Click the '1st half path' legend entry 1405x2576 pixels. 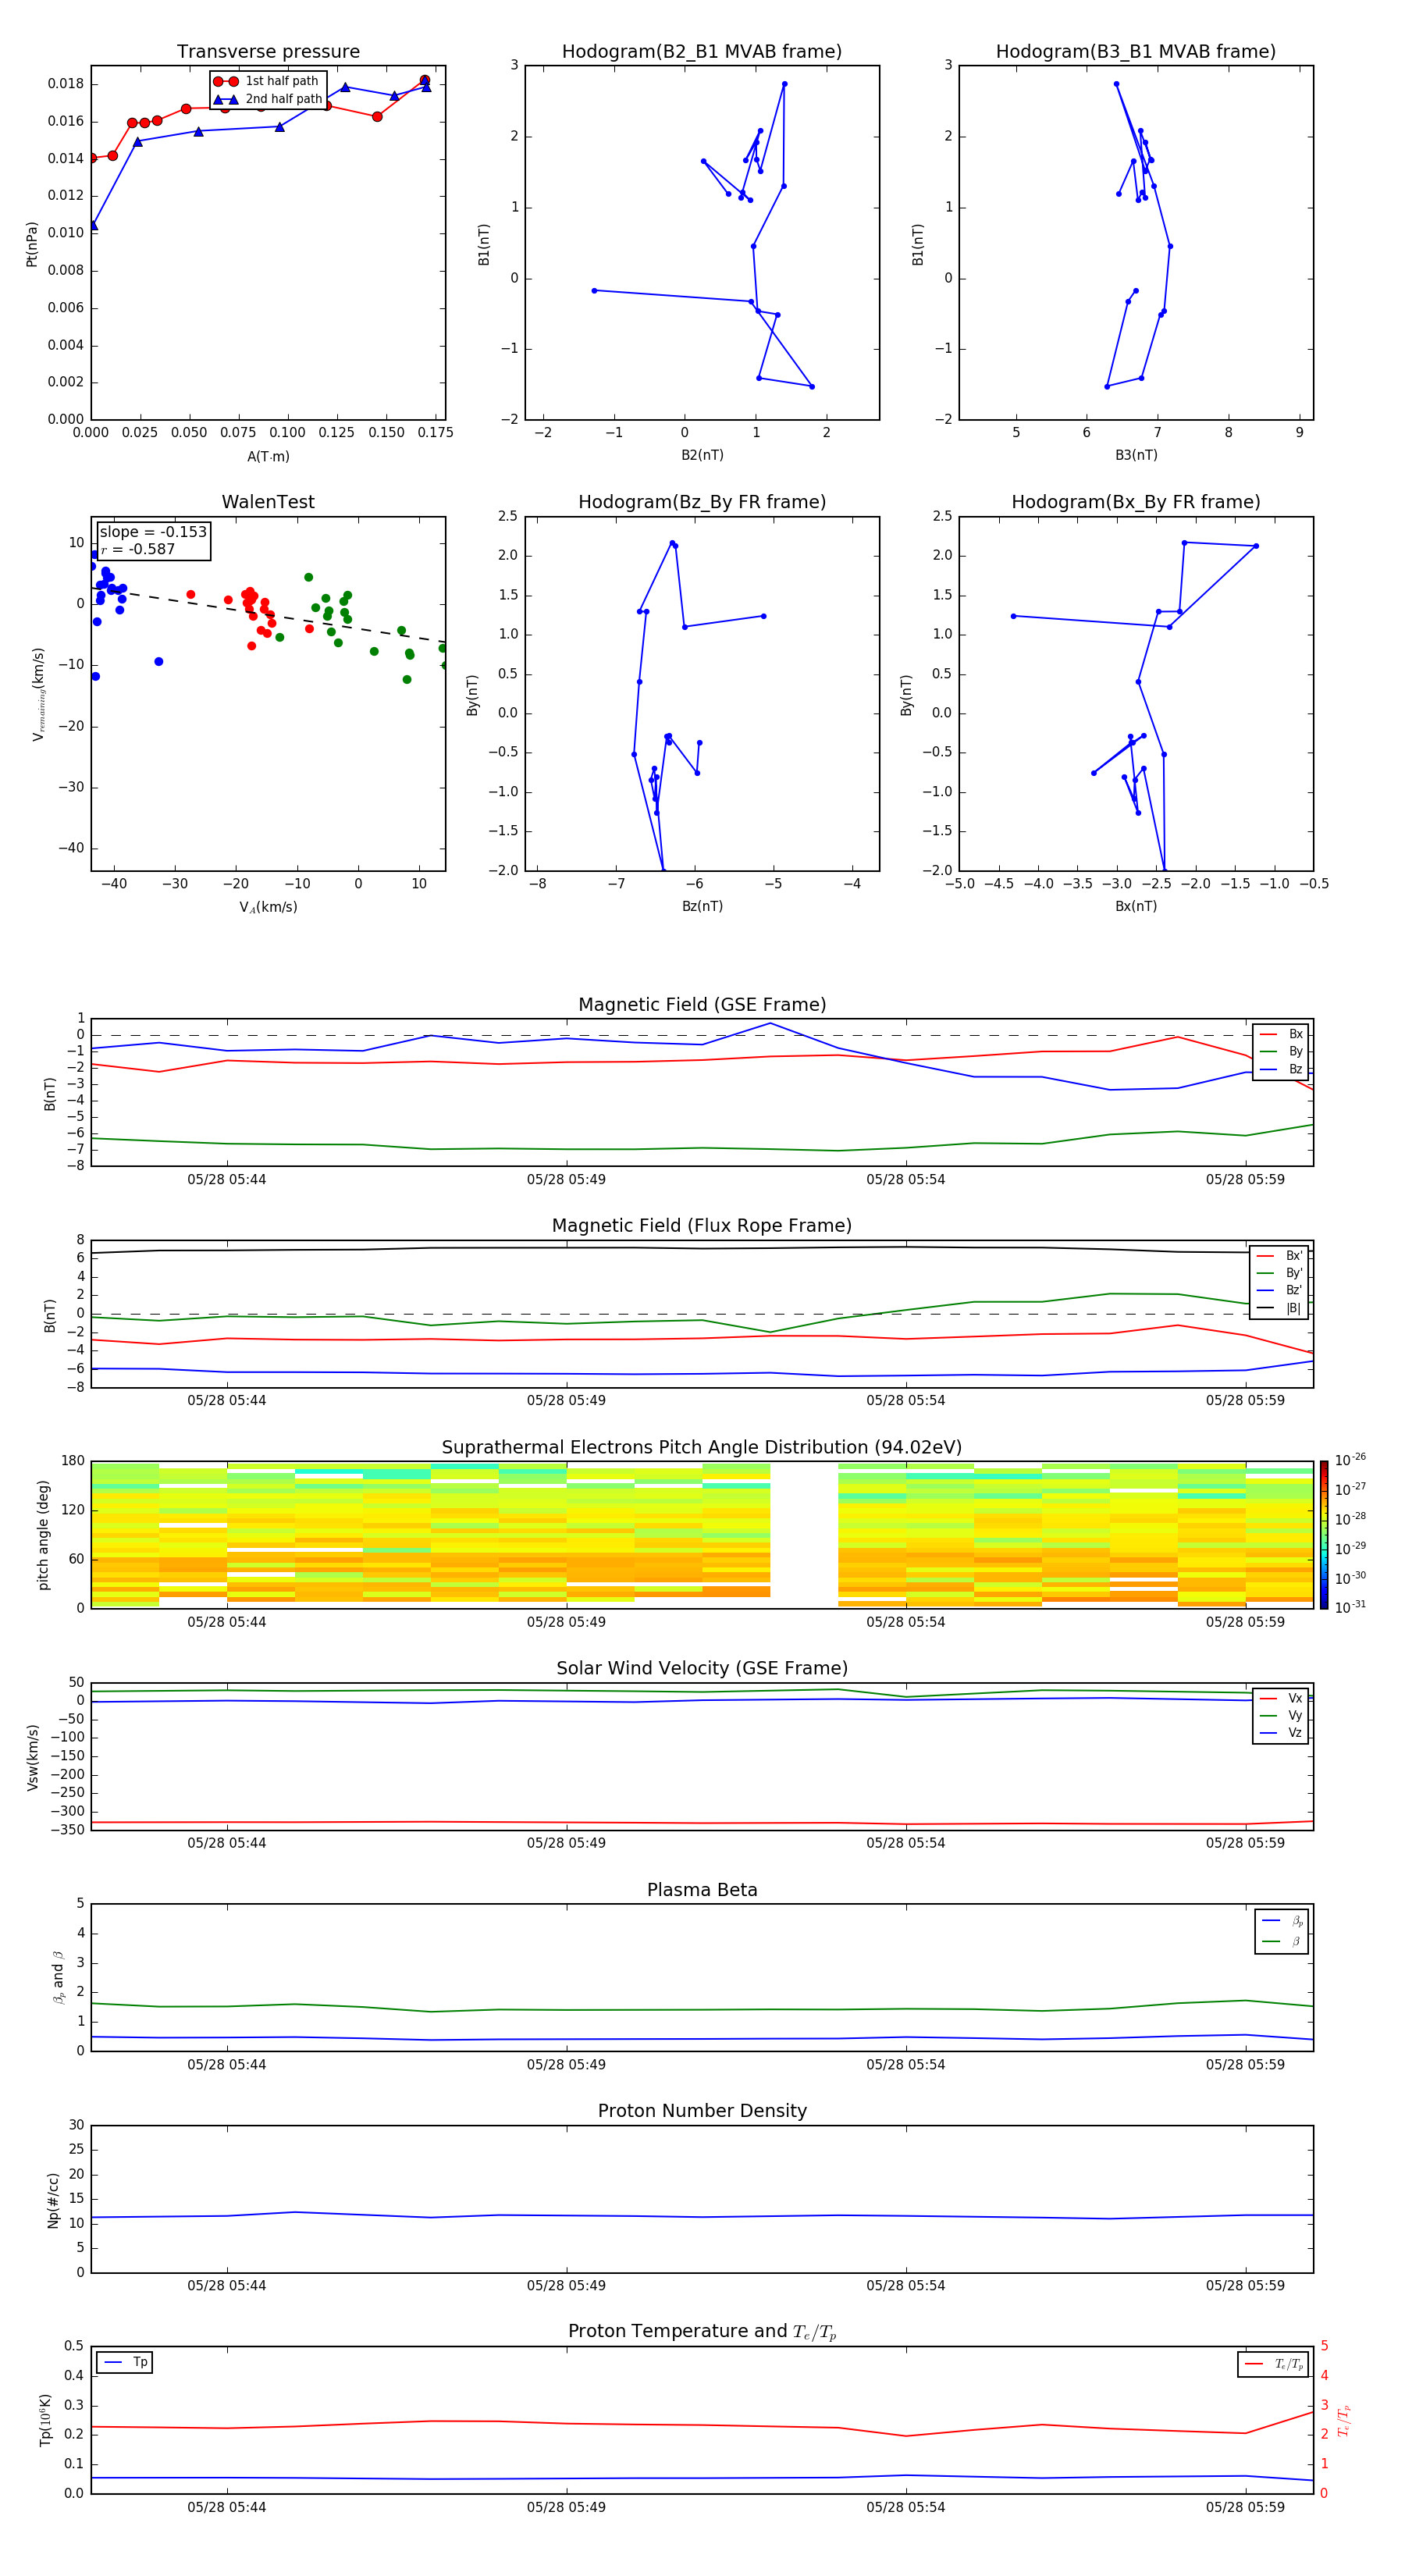point(266,81)
